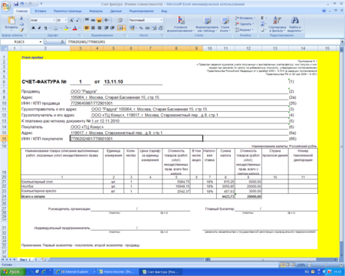The height and width of the screenshot is (276, 345).
Task: Align text to bottom of cell
Action: pos(99,20)
